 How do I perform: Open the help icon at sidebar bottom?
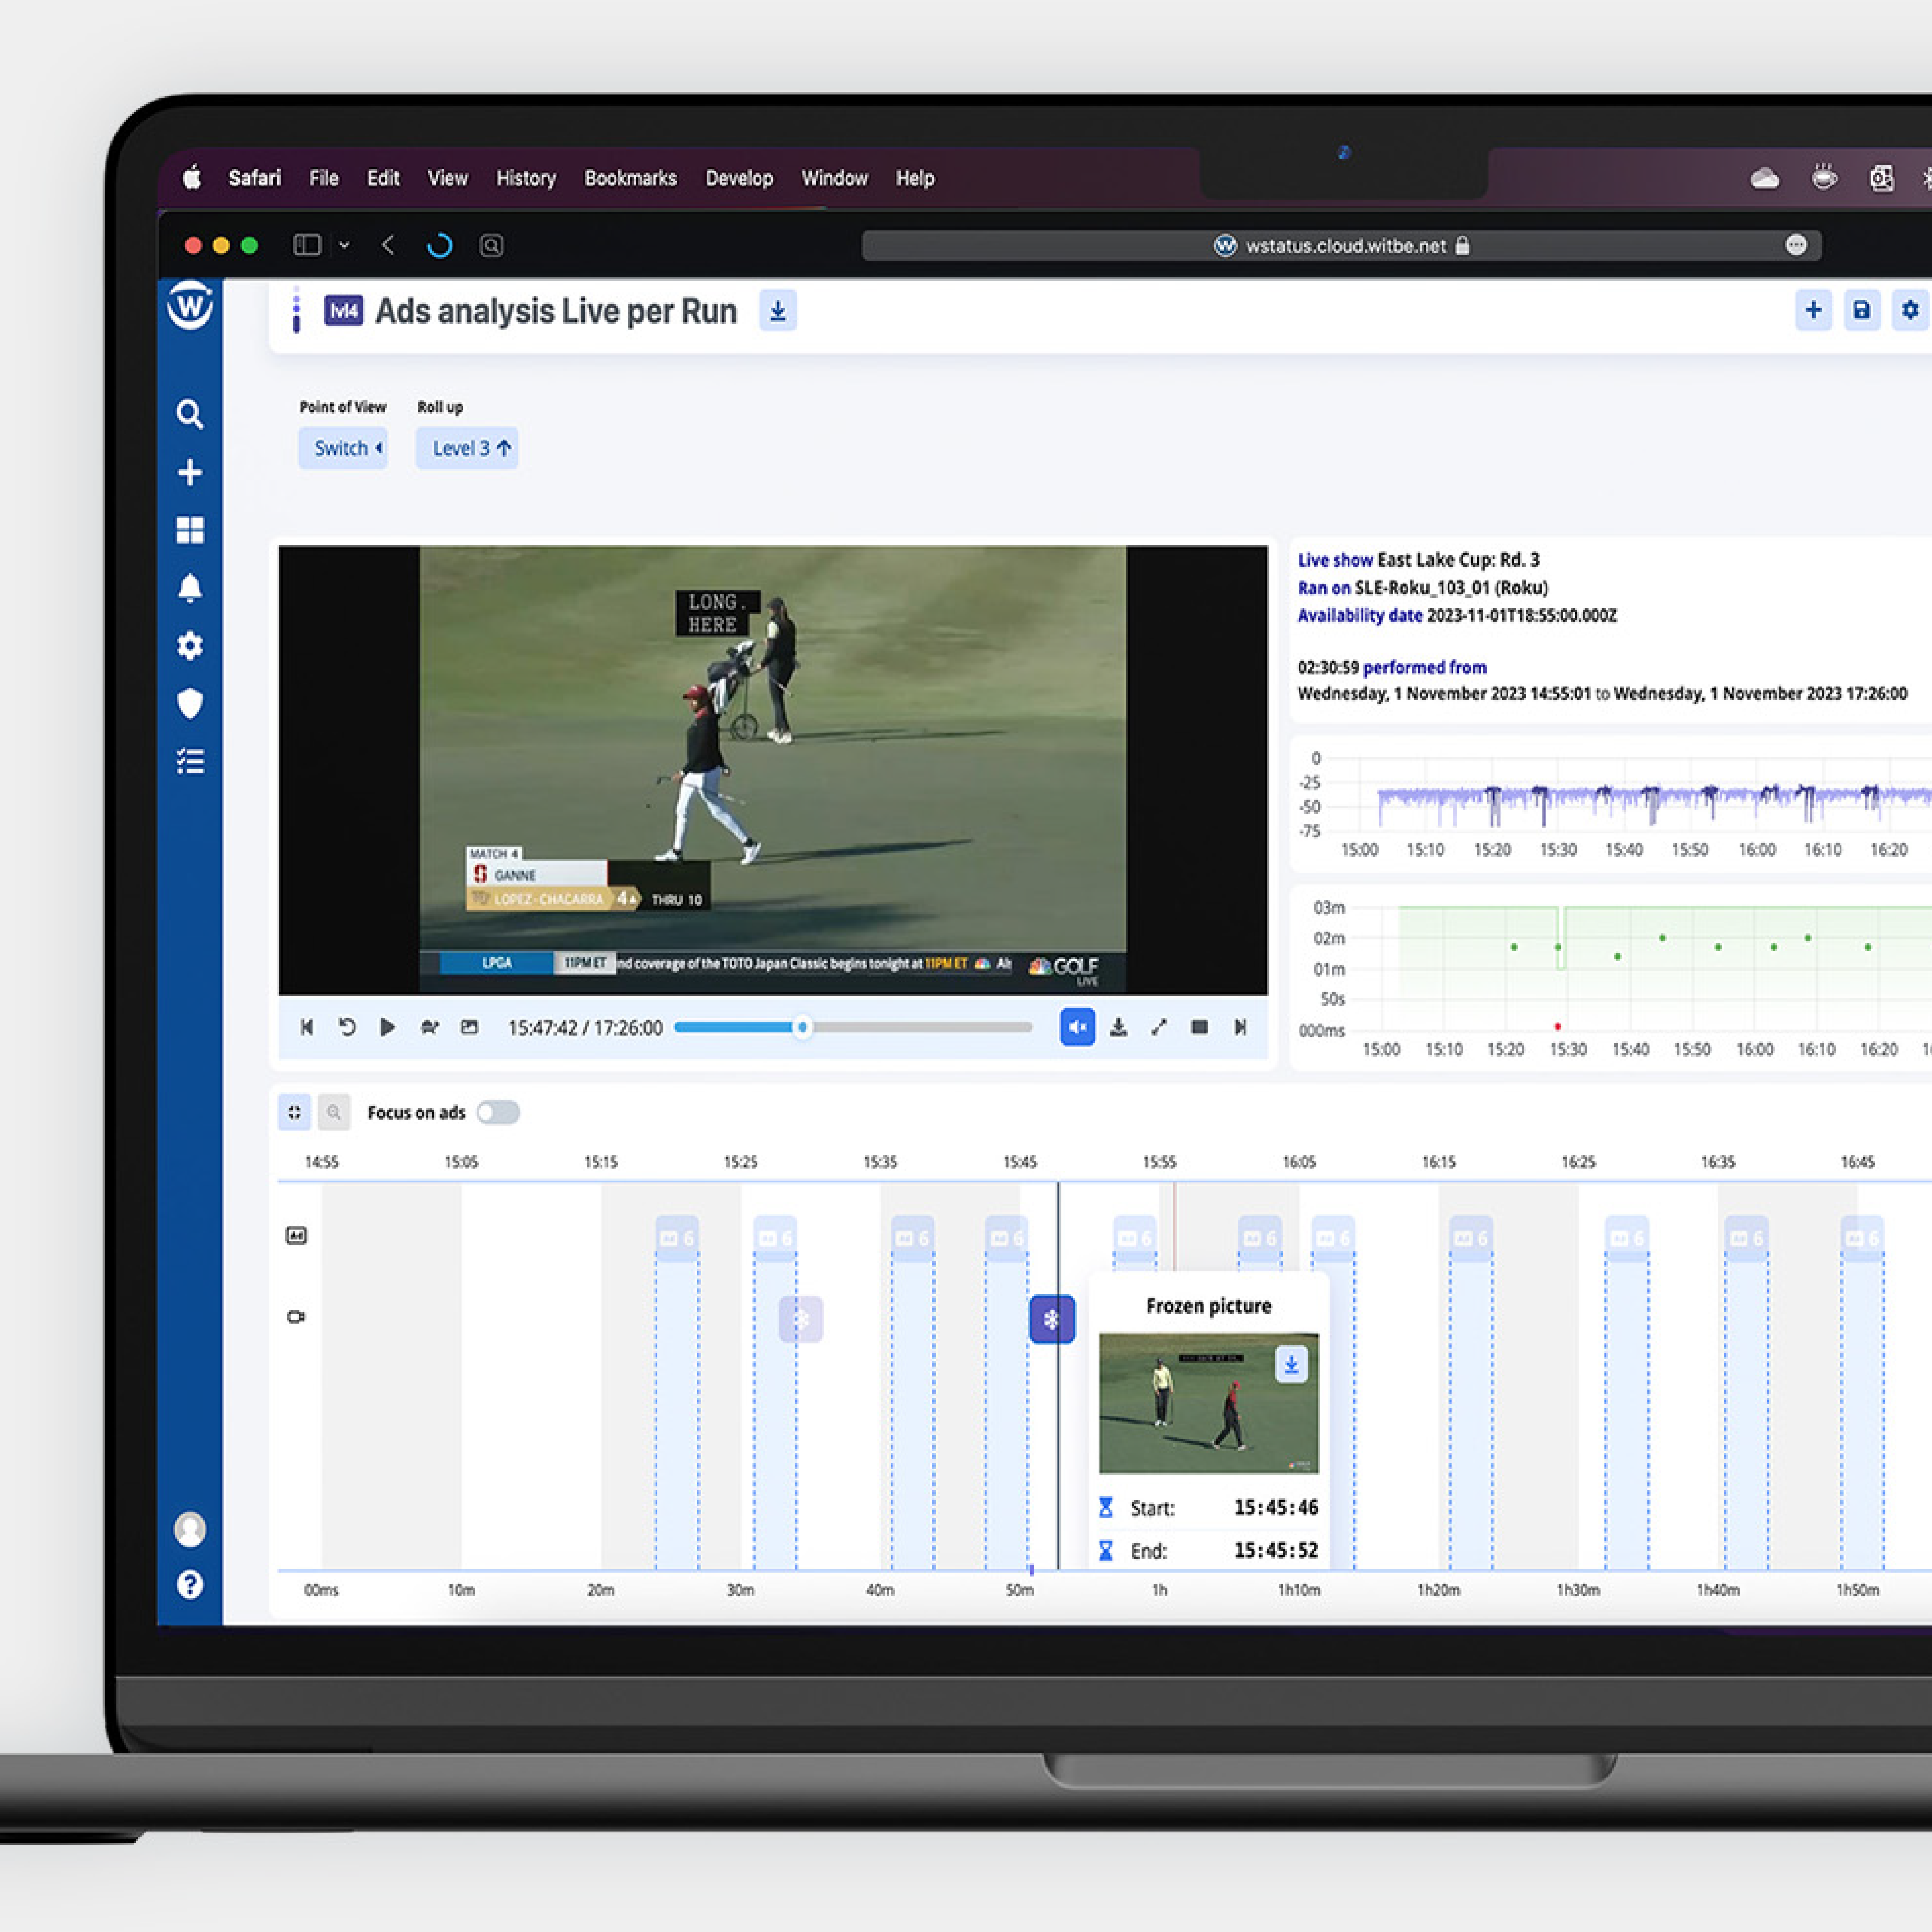tap(190, 1584)
